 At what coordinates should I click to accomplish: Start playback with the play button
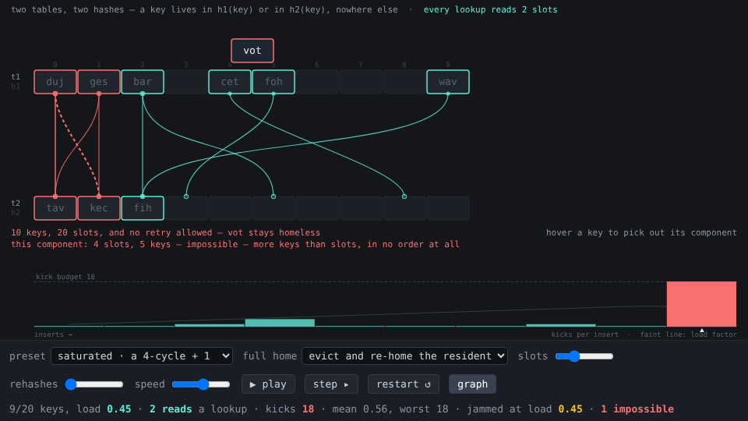pyautogui.click(x=268, y=384)
